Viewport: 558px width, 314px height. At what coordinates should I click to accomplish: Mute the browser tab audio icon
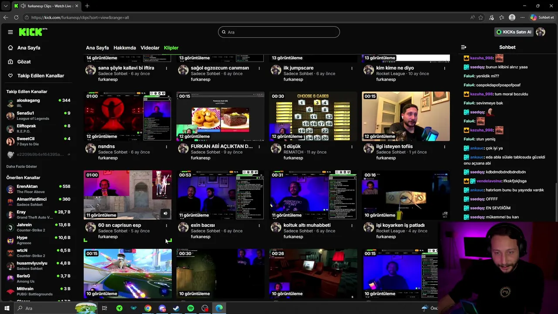23,6
